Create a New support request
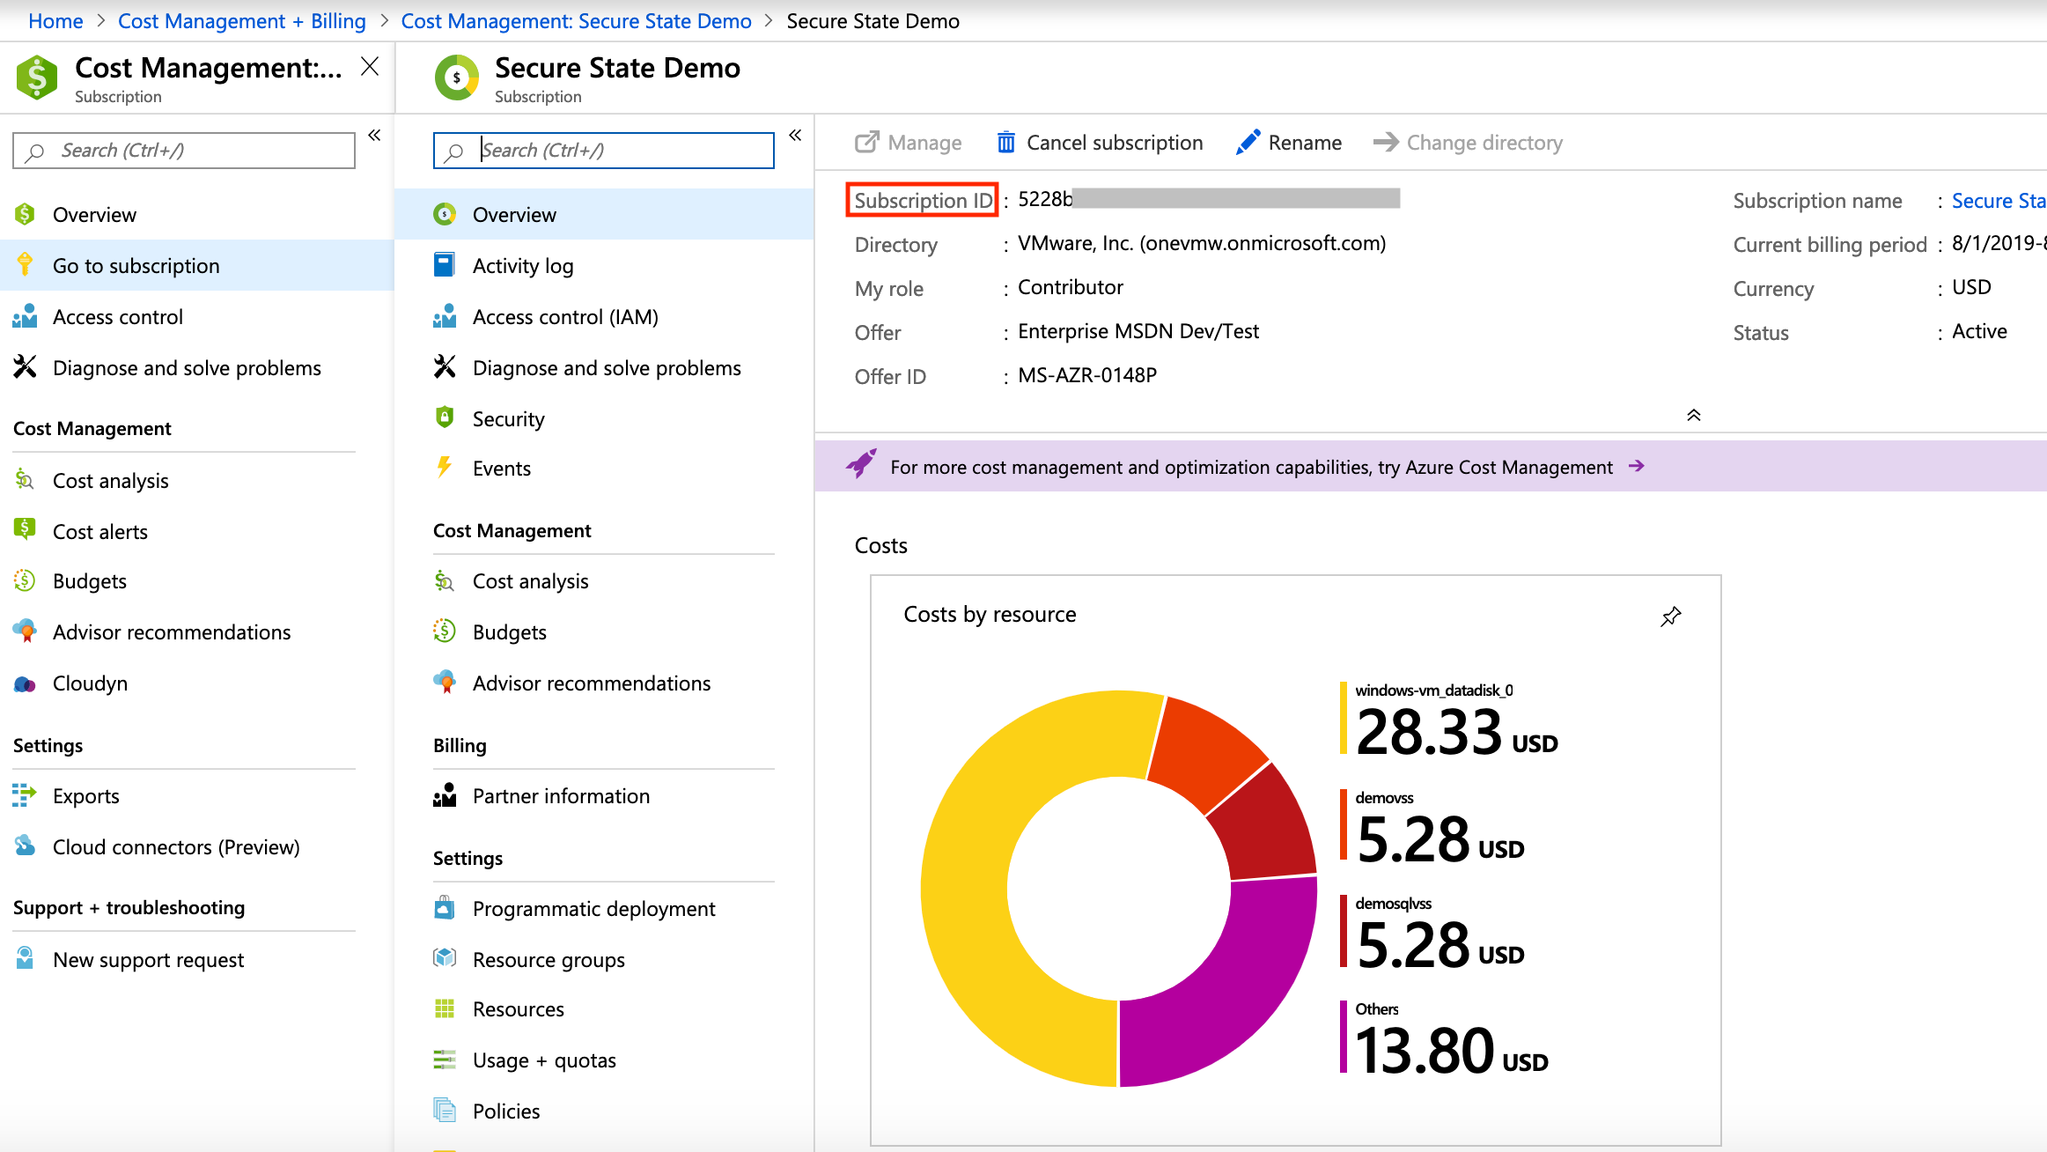The width and height of the screenshot is (2047, 1152). 148,959
